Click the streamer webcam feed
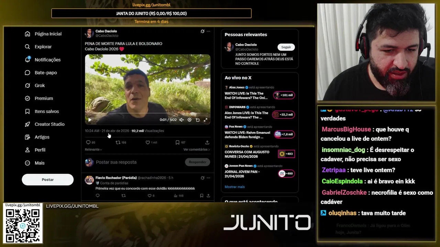 click(376, 52)
